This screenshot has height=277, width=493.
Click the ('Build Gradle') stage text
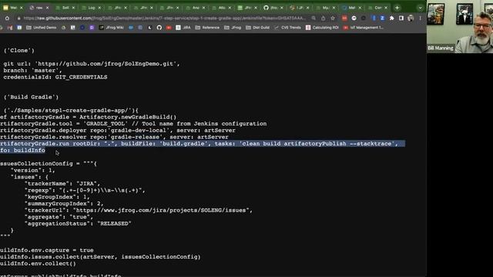click(x=31, y=97)
